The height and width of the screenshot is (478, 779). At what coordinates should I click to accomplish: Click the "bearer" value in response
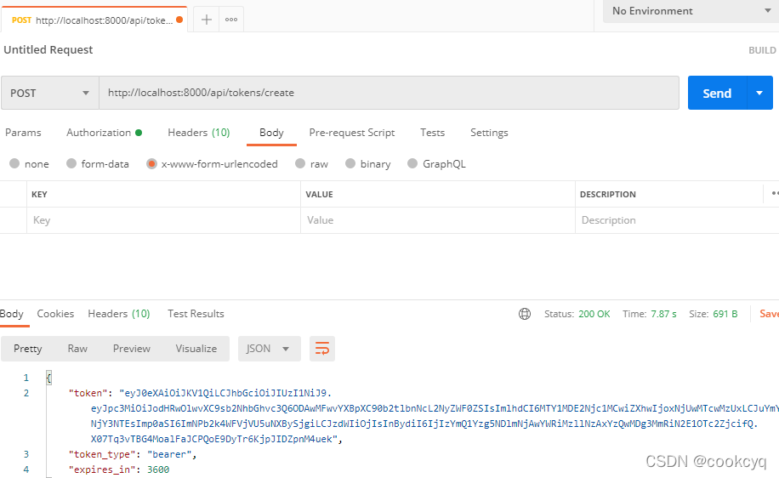169,454
